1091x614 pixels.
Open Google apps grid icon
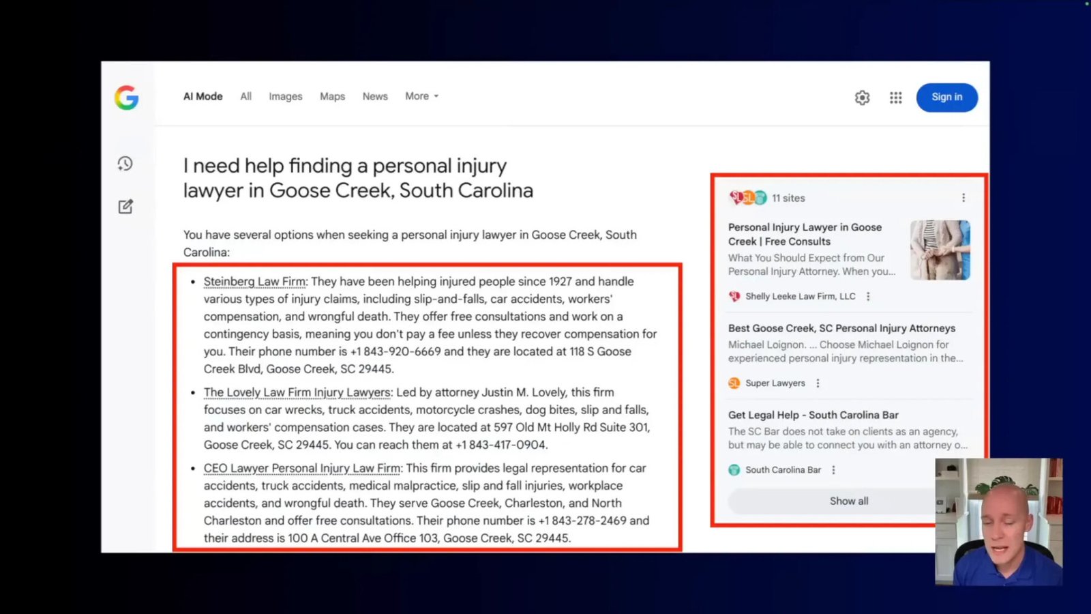click(x=896, y=98)
